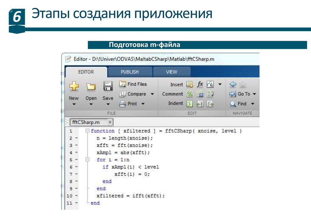The width and height of the screenshot is (311, 219).
Task: Expand the Go To dropdown
Action: tap(254, 94)
